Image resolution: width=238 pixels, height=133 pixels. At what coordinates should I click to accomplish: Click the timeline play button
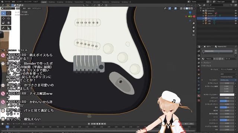[x=100, y=124]
